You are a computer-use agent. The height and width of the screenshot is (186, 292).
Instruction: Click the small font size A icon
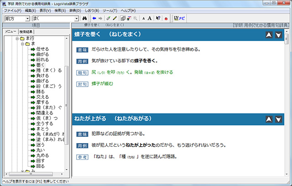point(143,18)
